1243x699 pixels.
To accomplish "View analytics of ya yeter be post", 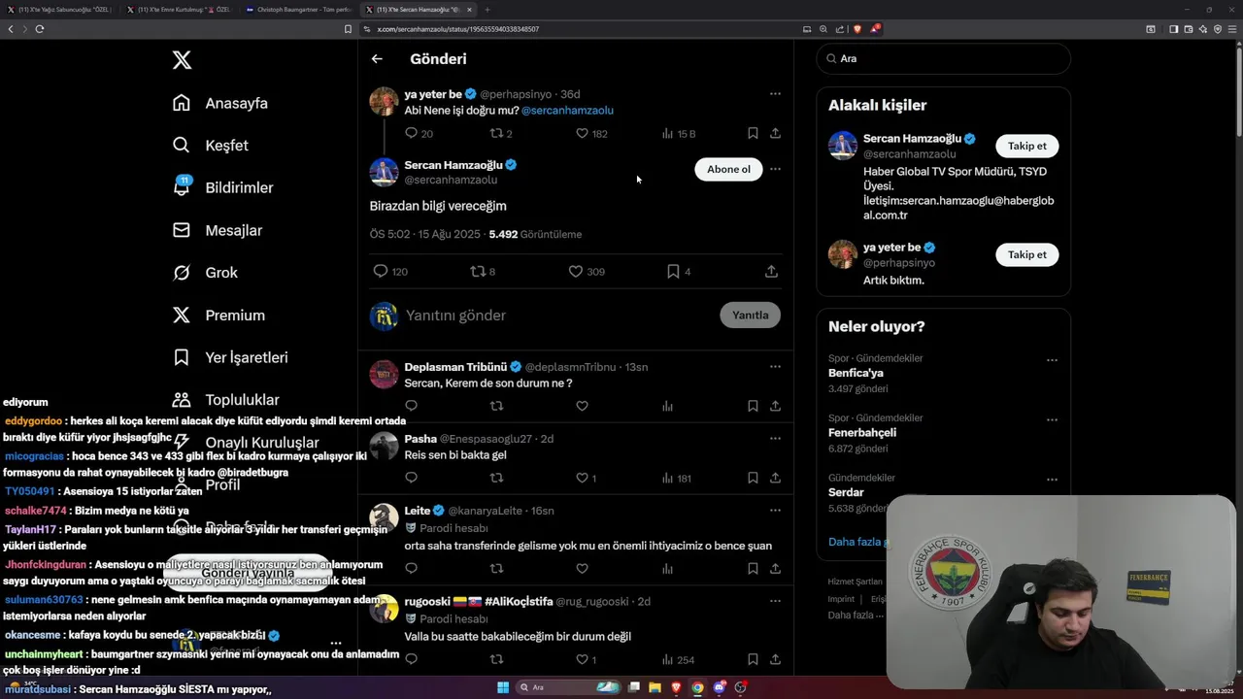I will pos(667,133).
